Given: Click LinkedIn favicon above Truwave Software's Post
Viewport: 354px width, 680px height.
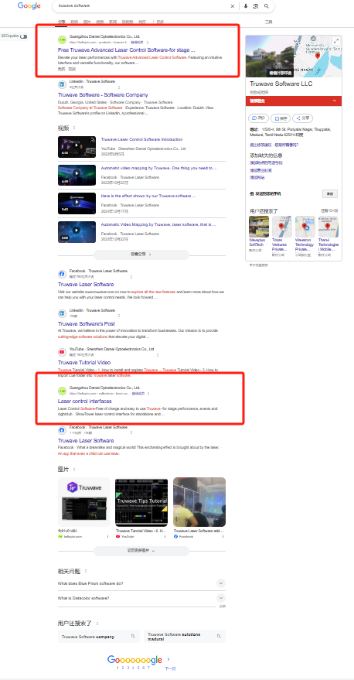Looking at the screenshot, I should [62, 313].
